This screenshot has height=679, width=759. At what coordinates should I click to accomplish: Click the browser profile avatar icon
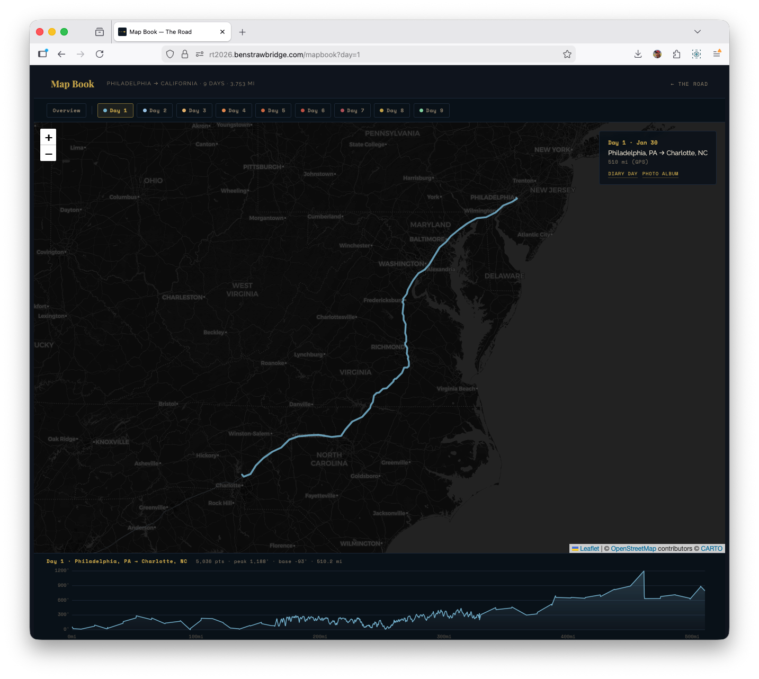coord(657,54)
